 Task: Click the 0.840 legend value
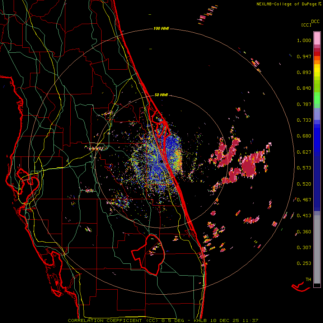[304, 88]
